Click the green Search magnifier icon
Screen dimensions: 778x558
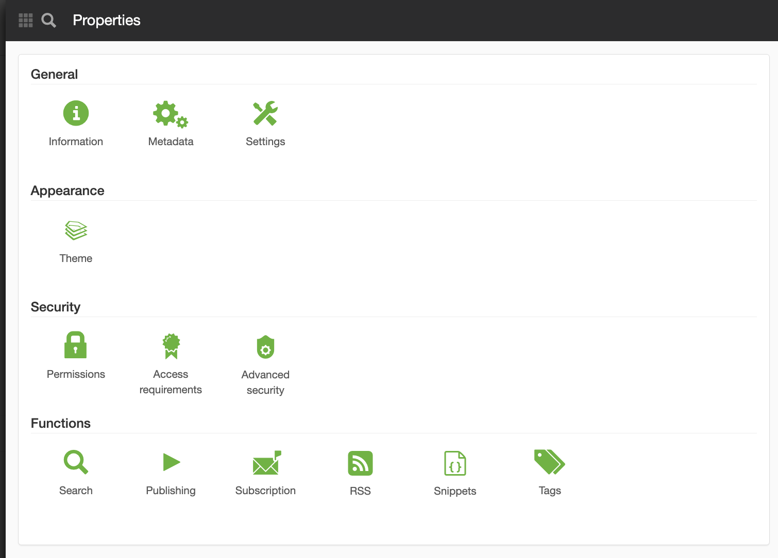pyautogui.click(x=76, y=462)
